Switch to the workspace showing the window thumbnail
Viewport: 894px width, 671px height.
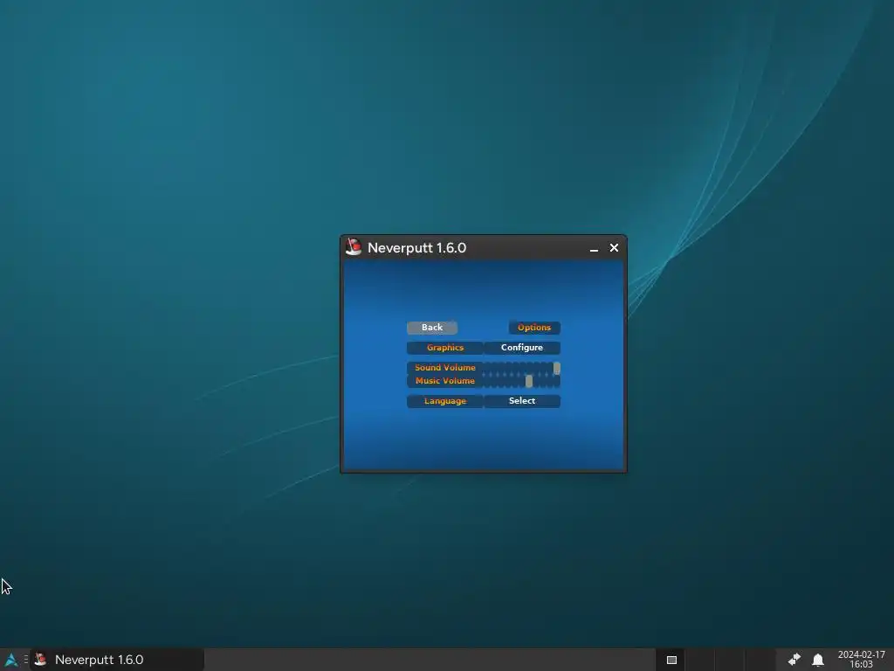671,660
